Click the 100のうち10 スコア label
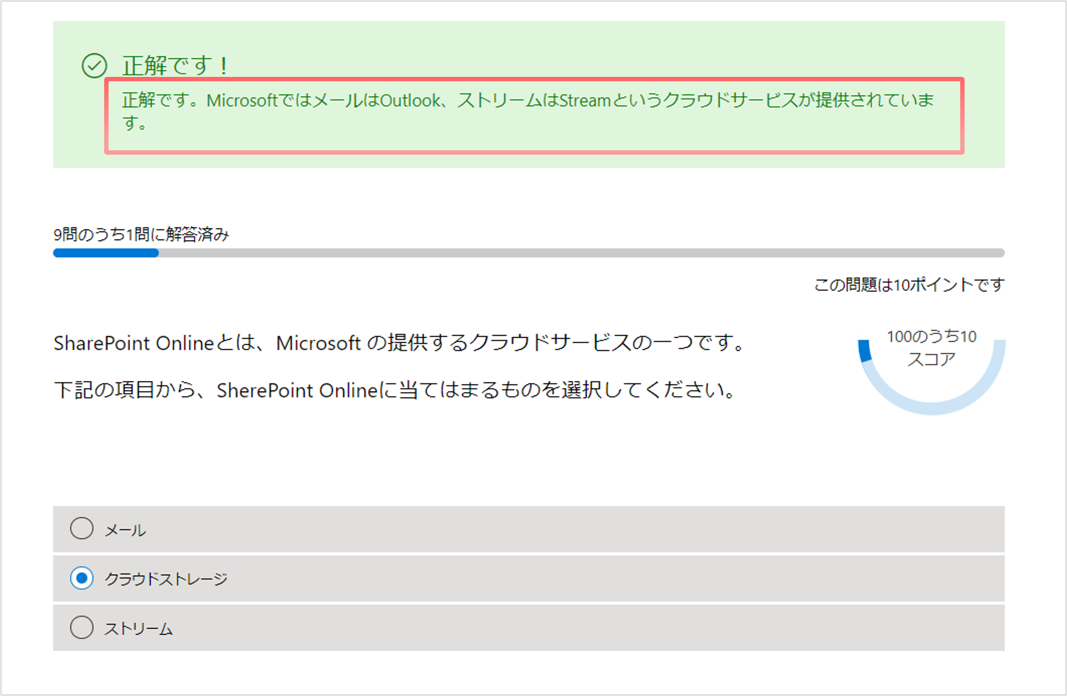1067x696 pixels. [x=931, y=348]
